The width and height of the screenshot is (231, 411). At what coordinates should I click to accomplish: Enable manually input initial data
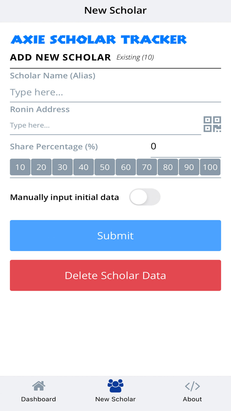pyautogui.click(x=145, y=197)
